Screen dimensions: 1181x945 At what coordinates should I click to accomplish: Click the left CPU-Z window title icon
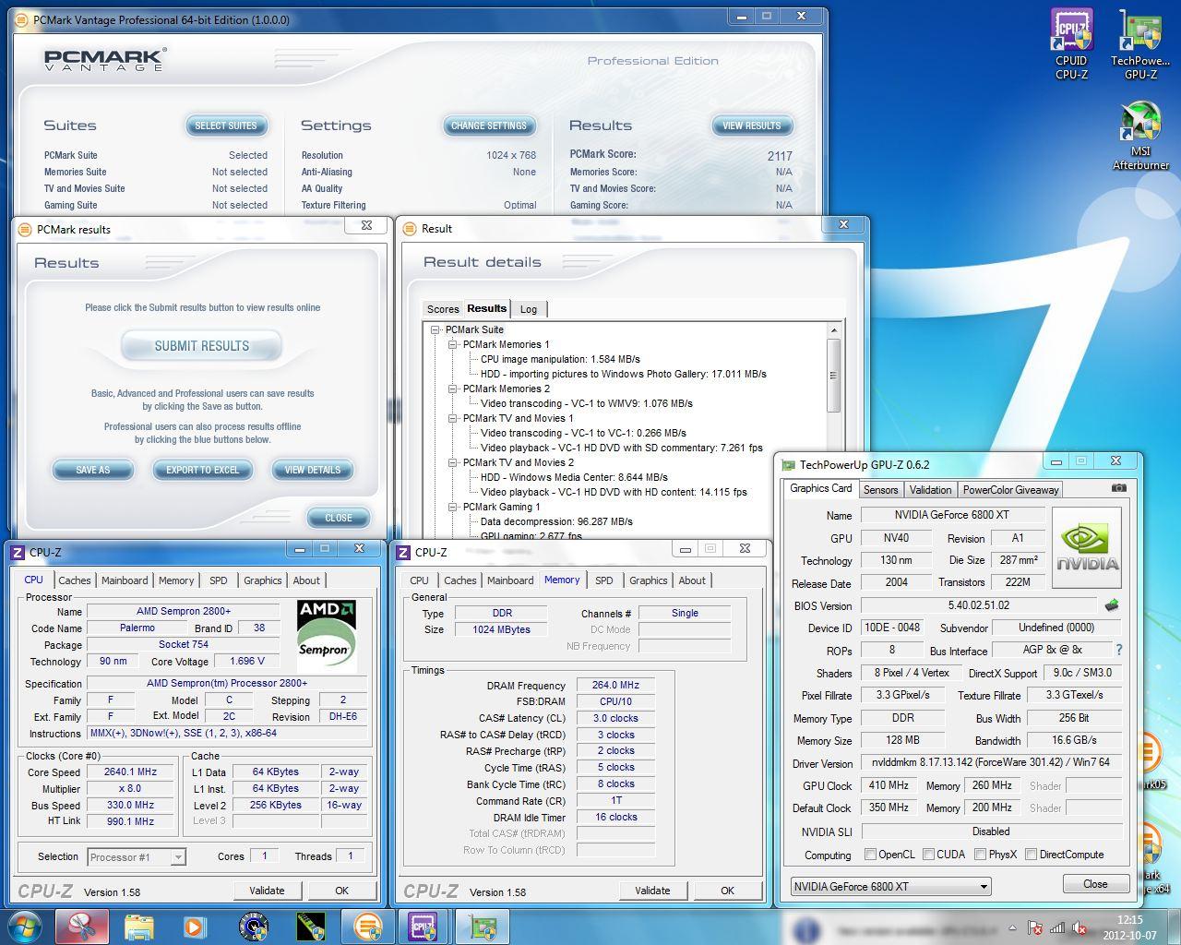[18, 552]
